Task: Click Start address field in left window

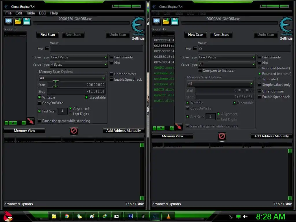Action: pyautogui.click(x=76, y=85)
